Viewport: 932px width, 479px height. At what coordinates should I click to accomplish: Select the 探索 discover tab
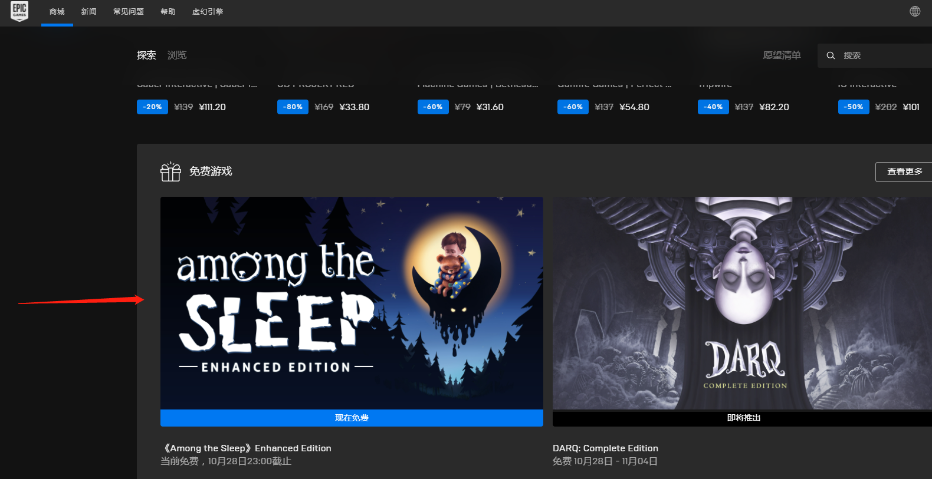click(x=146, y=55)
